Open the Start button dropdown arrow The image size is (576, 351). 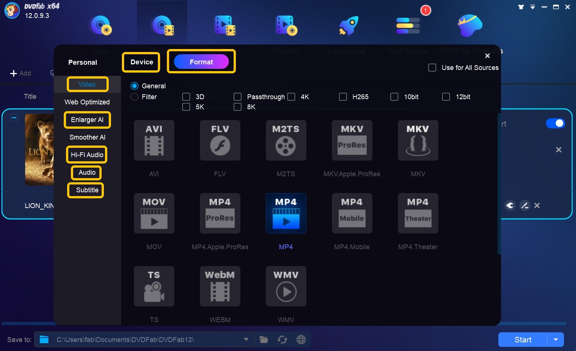pos(556,339)
